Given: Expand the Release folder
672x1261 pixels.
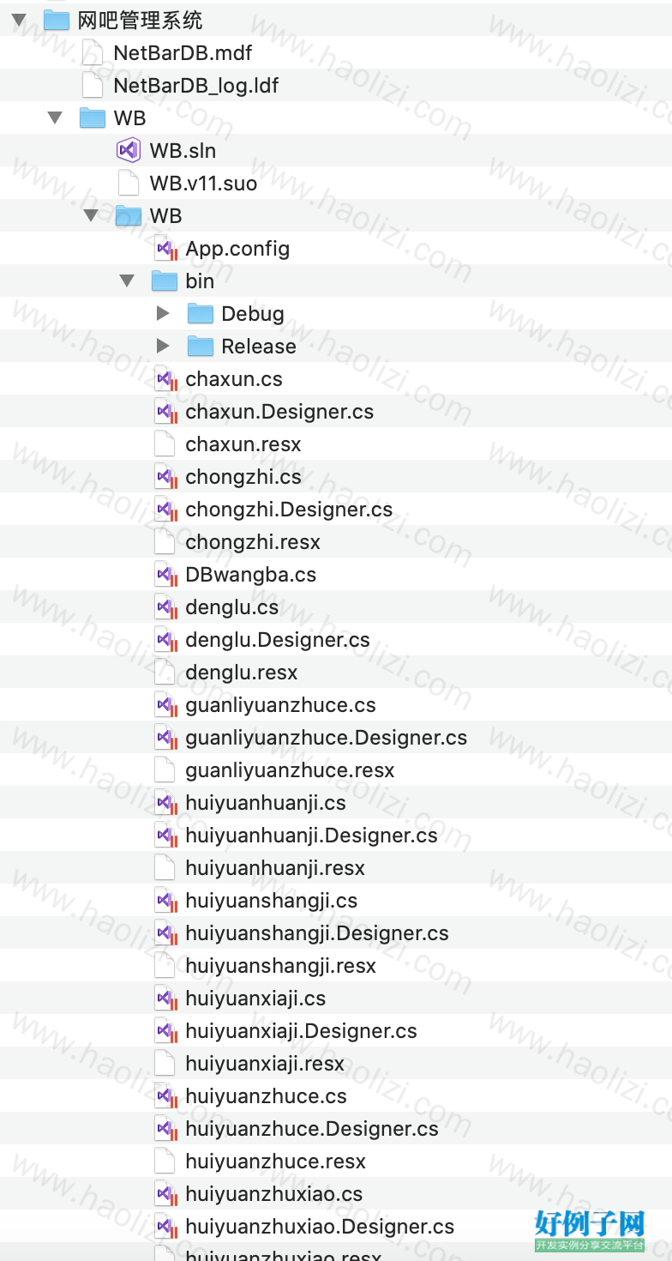Looking at the screenshot, I should pos(163,347).
